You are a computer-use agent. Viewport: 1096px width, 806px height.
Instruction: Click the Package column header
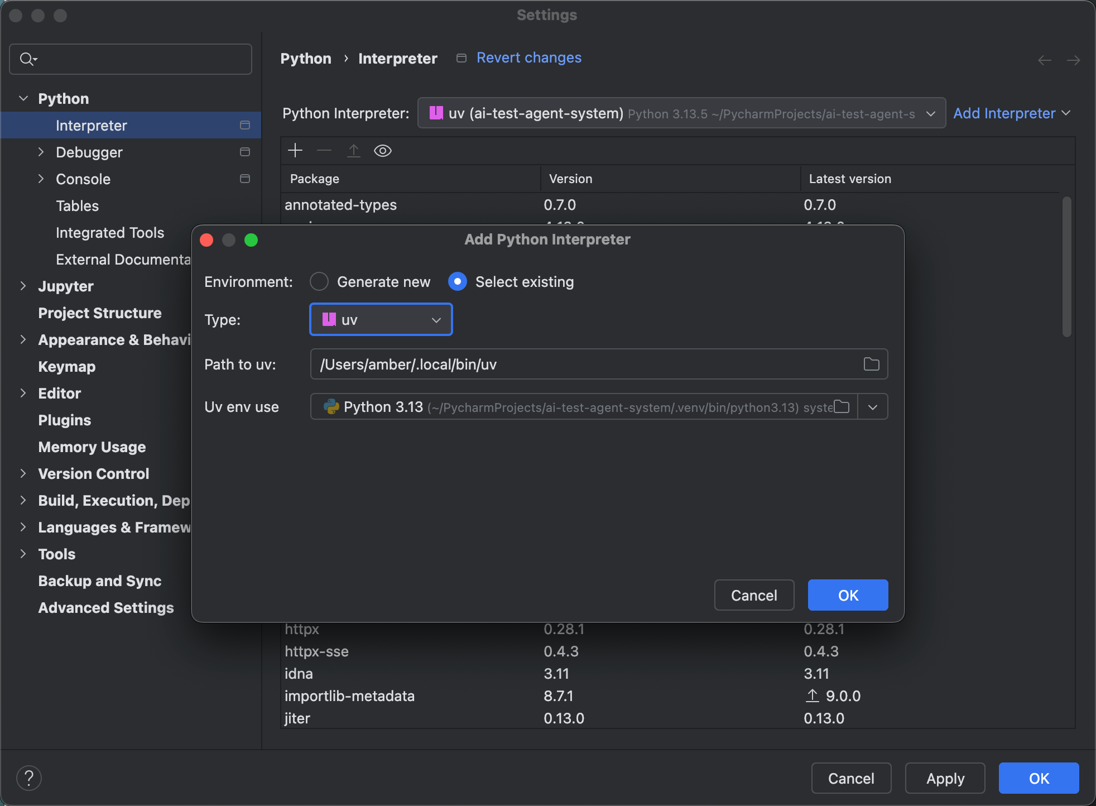(411, 179)
